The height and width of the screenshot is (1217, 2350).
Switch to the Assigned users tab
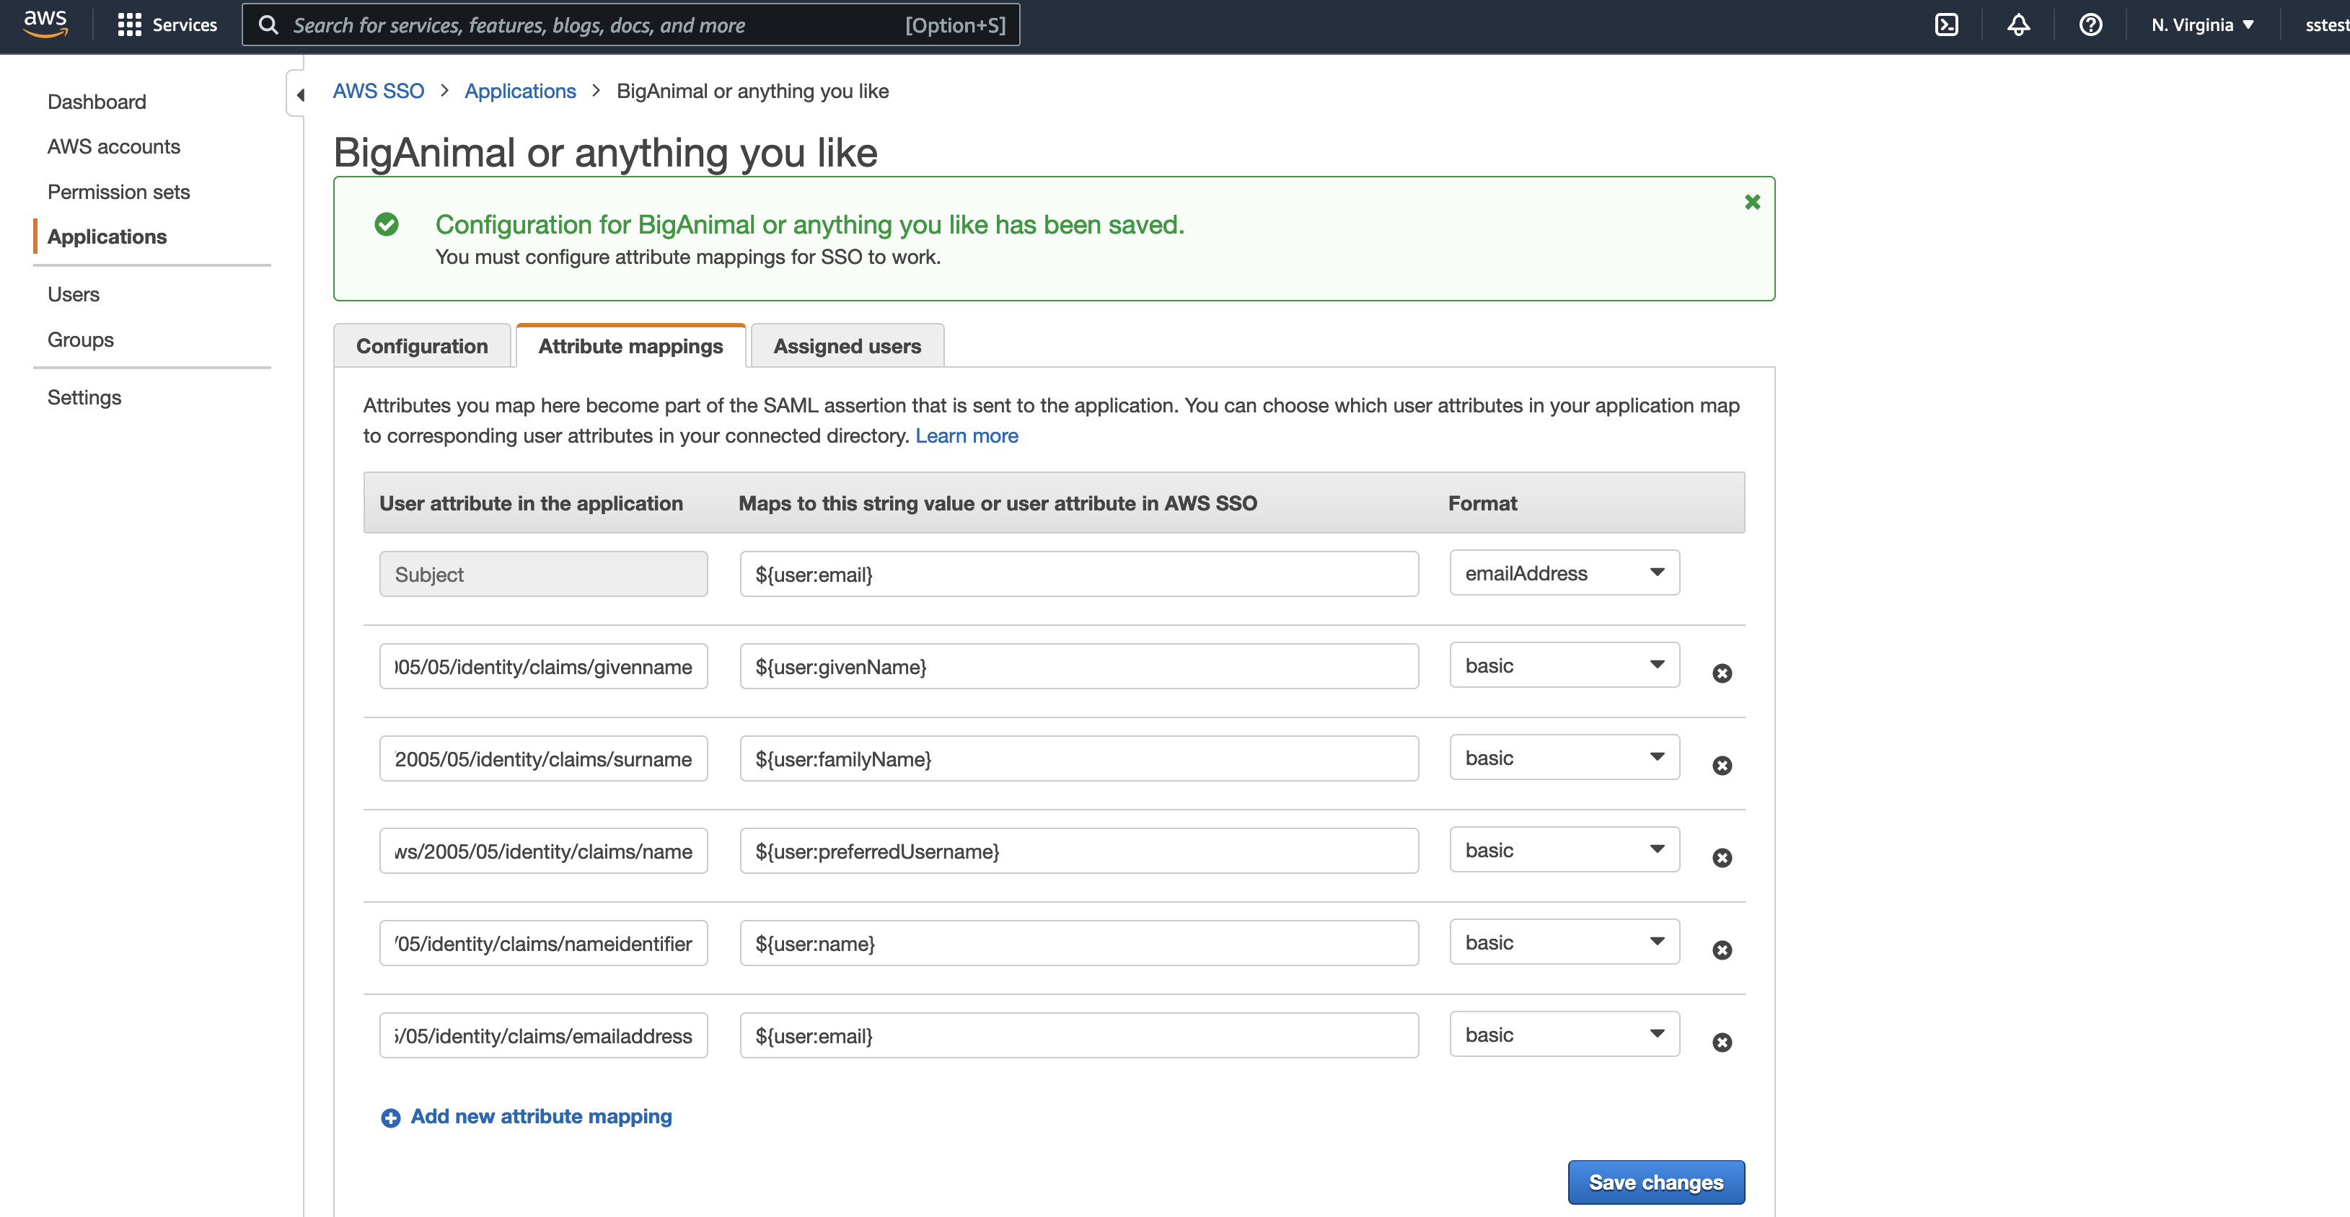847,346
